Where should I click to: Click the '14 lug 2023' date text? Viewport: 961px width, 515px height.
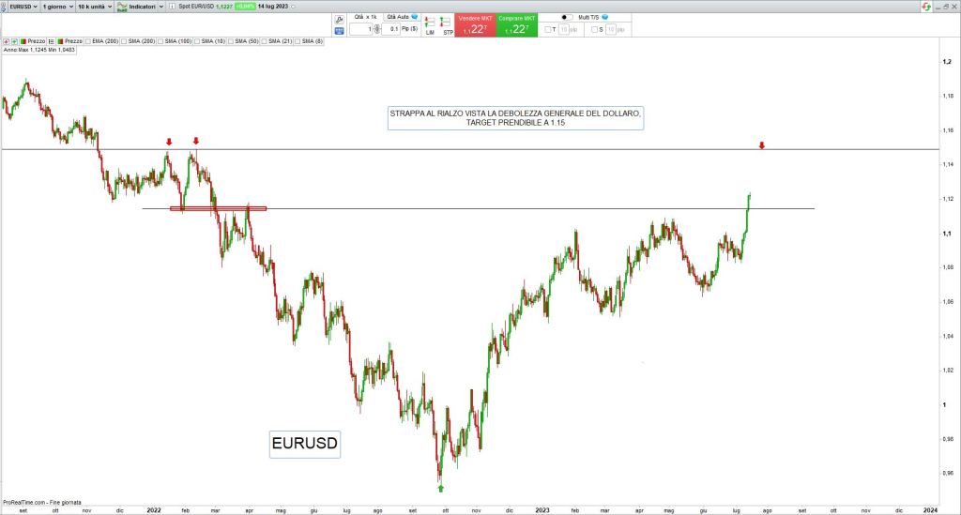point(273,7)
